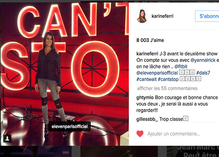Screen dimensions: 219x157
Task: Open the #cantstop hashtag
Action: 168,79
